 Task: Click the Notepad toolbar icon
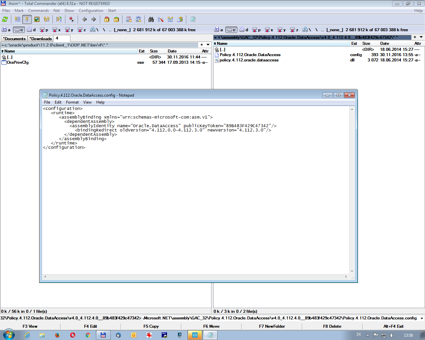[x=193, y=19]
